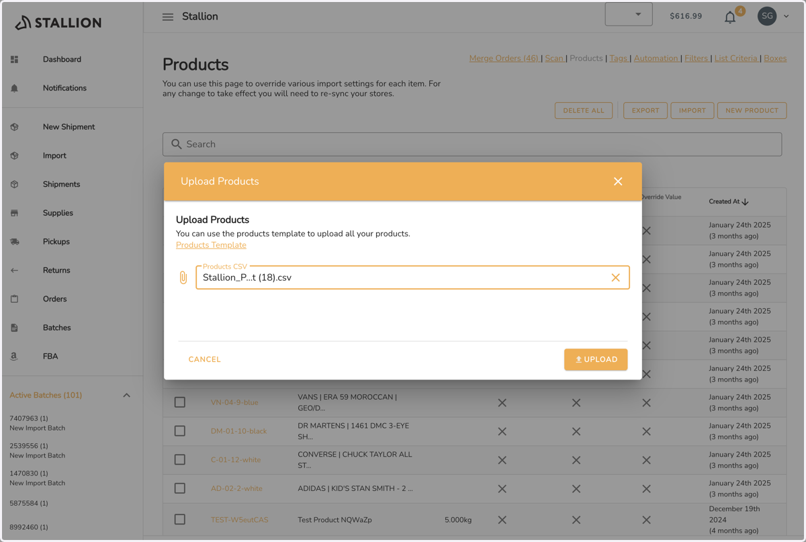Click the Search products field
Image resolution: width=806 pixels, height=542 pixels.
pos(472,144)
